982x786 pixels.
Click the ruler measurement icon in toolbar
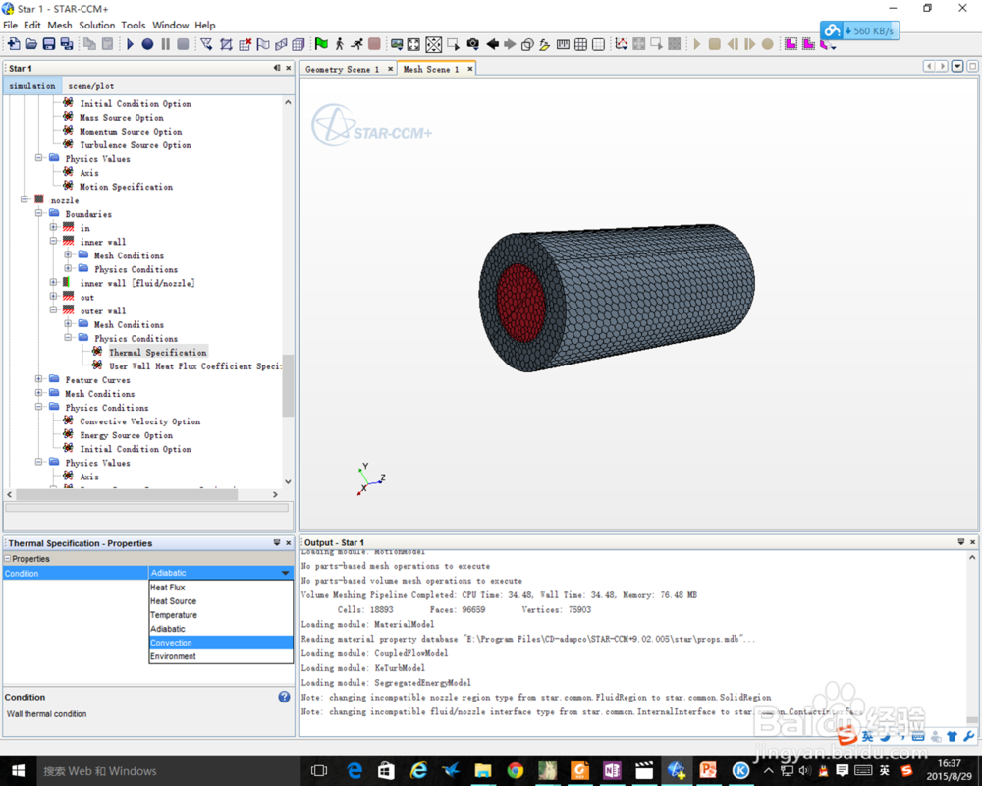563,44
